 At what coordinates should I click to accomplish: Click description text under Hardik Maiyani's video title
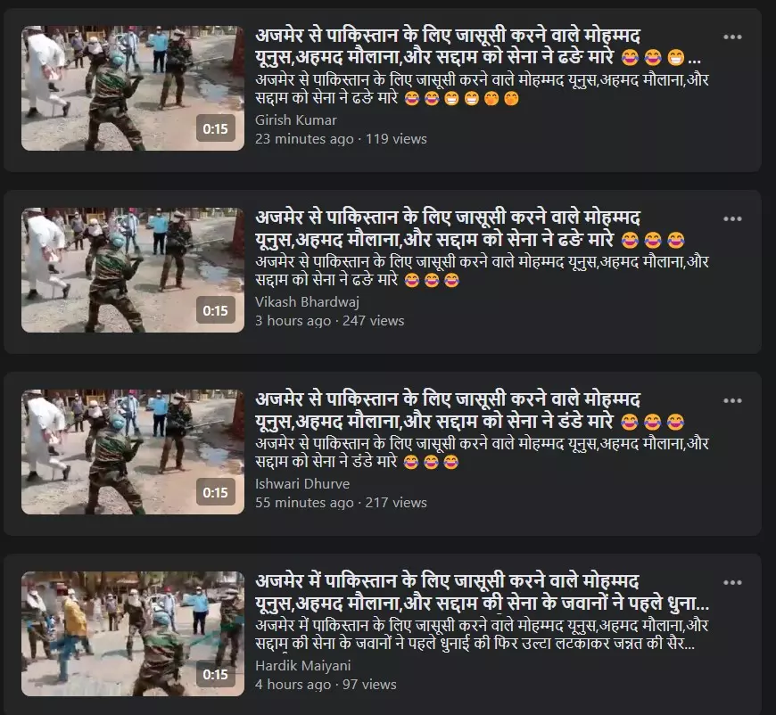[x=482, y=635]
